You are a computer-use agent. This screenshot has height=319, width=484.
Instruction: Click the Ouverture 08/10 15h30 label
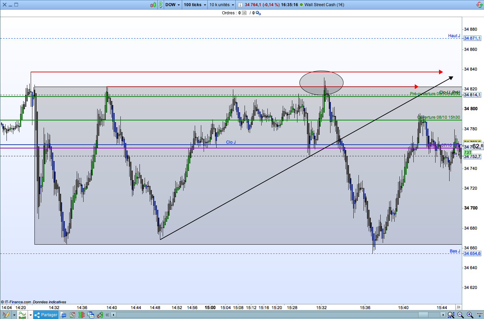coord(439,117)
